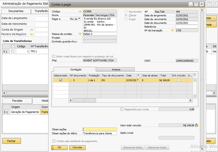Open link arrow for document number 5
The height and width of the screenshot is (152, 218).
(x=71, y=80)
